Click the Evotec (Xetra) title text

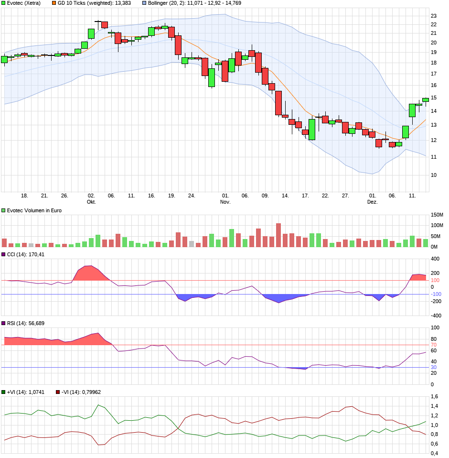pyautogui.click(x=23, y=4)
